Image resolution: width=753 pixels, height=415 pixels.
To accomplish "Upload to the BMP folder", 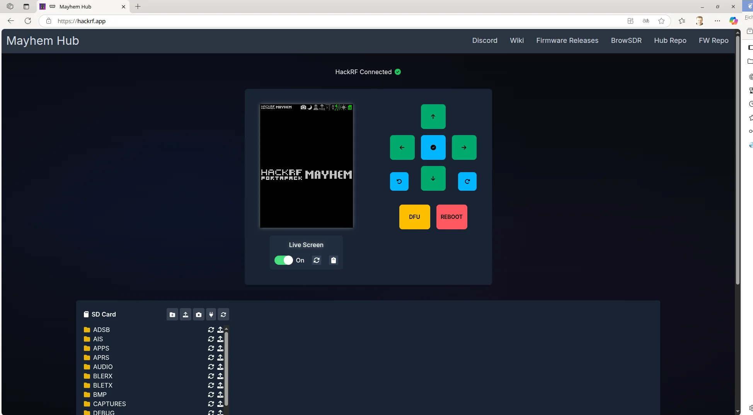I will (220, 395).
